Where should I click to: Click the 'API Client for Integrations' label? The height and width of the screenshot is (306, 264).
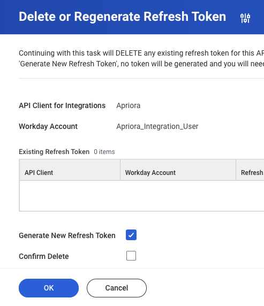(x=62, y=105)
